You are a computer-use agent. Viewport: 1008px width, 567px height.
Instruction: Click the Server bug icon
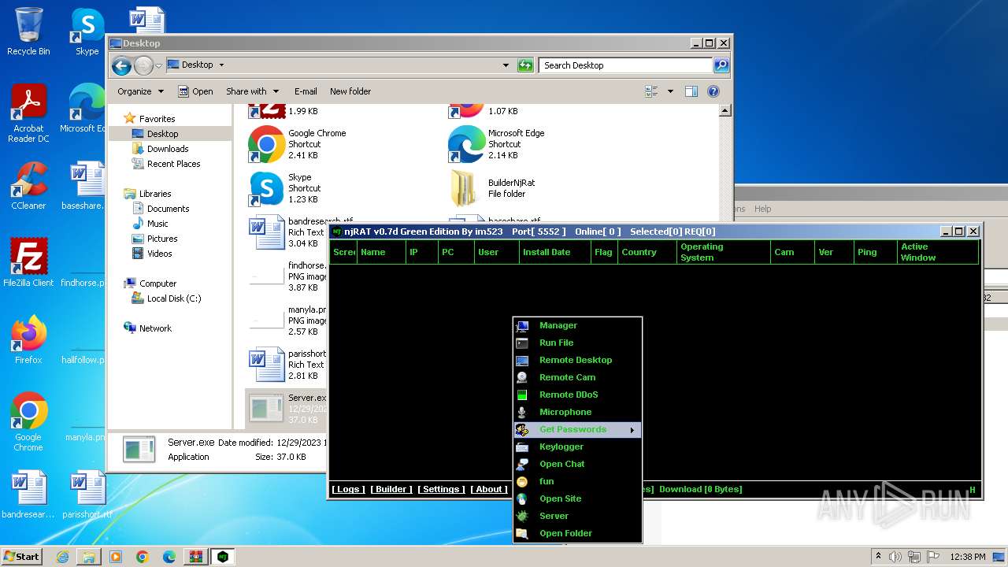pyautogui.click(x=522, y=516)
